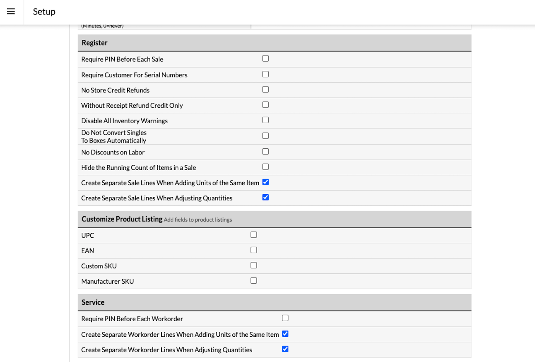Uncheck Separate Sale Lines When Adding Units
This screenshot has height=362, width=535.
pos(266,182)
